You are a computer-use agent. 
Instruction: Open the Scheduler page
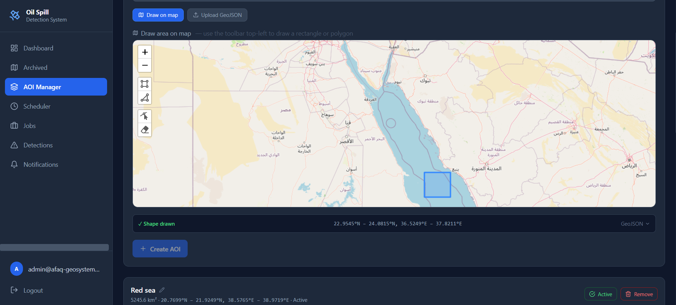56,106
